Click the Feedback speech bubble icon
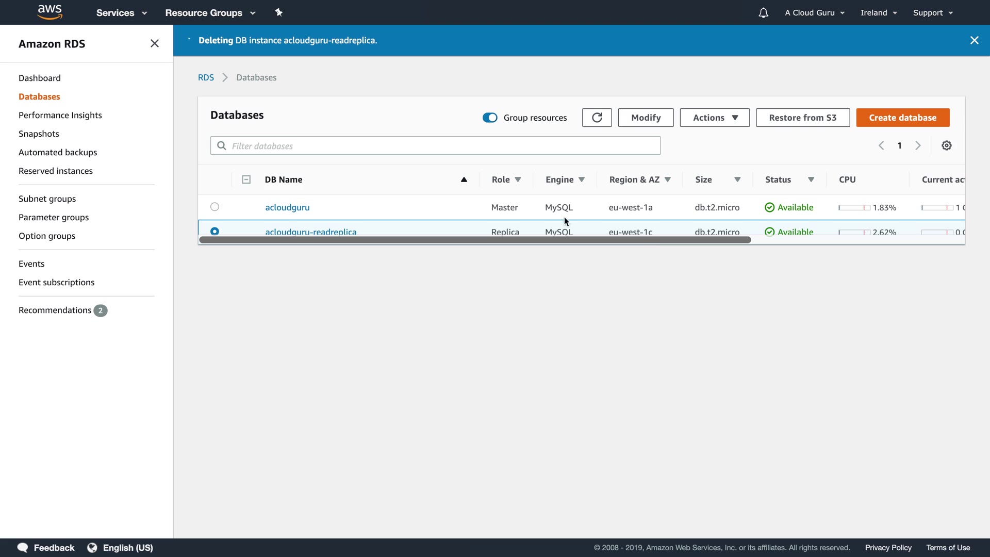This screenshot has width=990, height=557. [x=23, y=548]
